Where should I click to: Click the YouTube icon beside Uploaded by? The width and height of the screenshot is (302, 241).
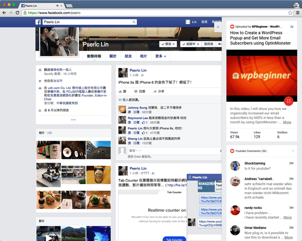(x=232, y=26)
